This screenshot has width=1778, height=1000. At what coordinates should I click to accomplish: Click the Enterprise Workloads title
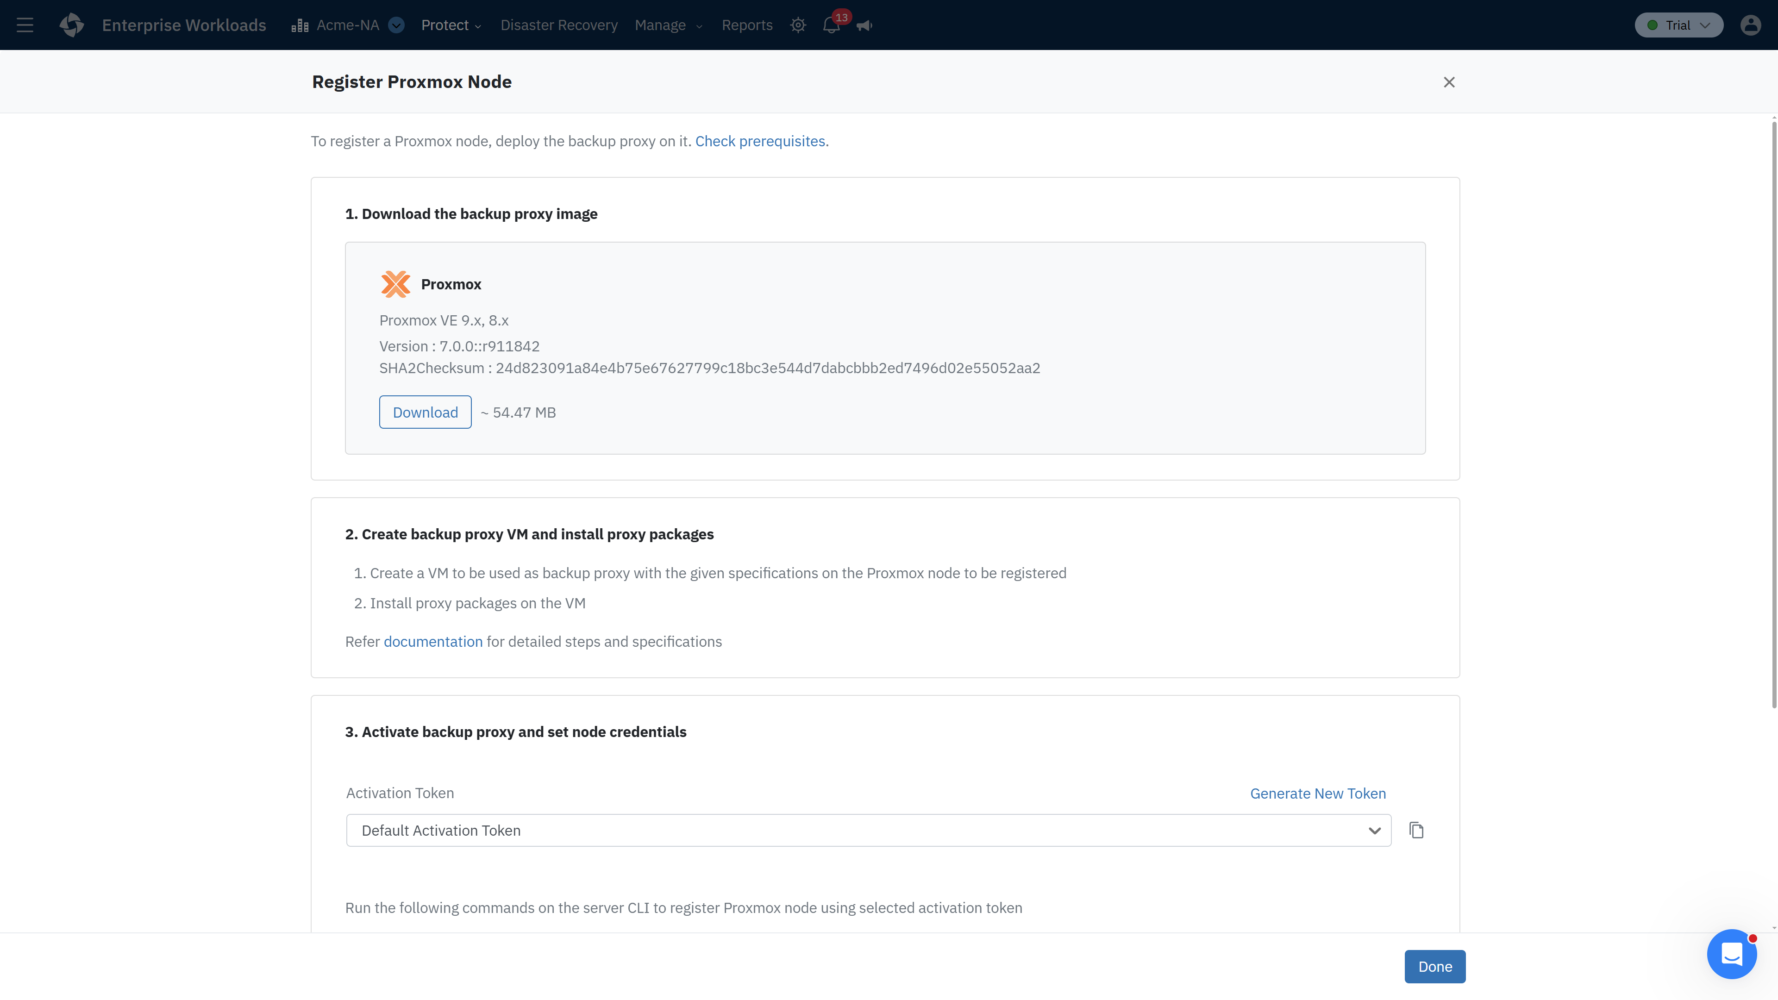coord(184,25)
